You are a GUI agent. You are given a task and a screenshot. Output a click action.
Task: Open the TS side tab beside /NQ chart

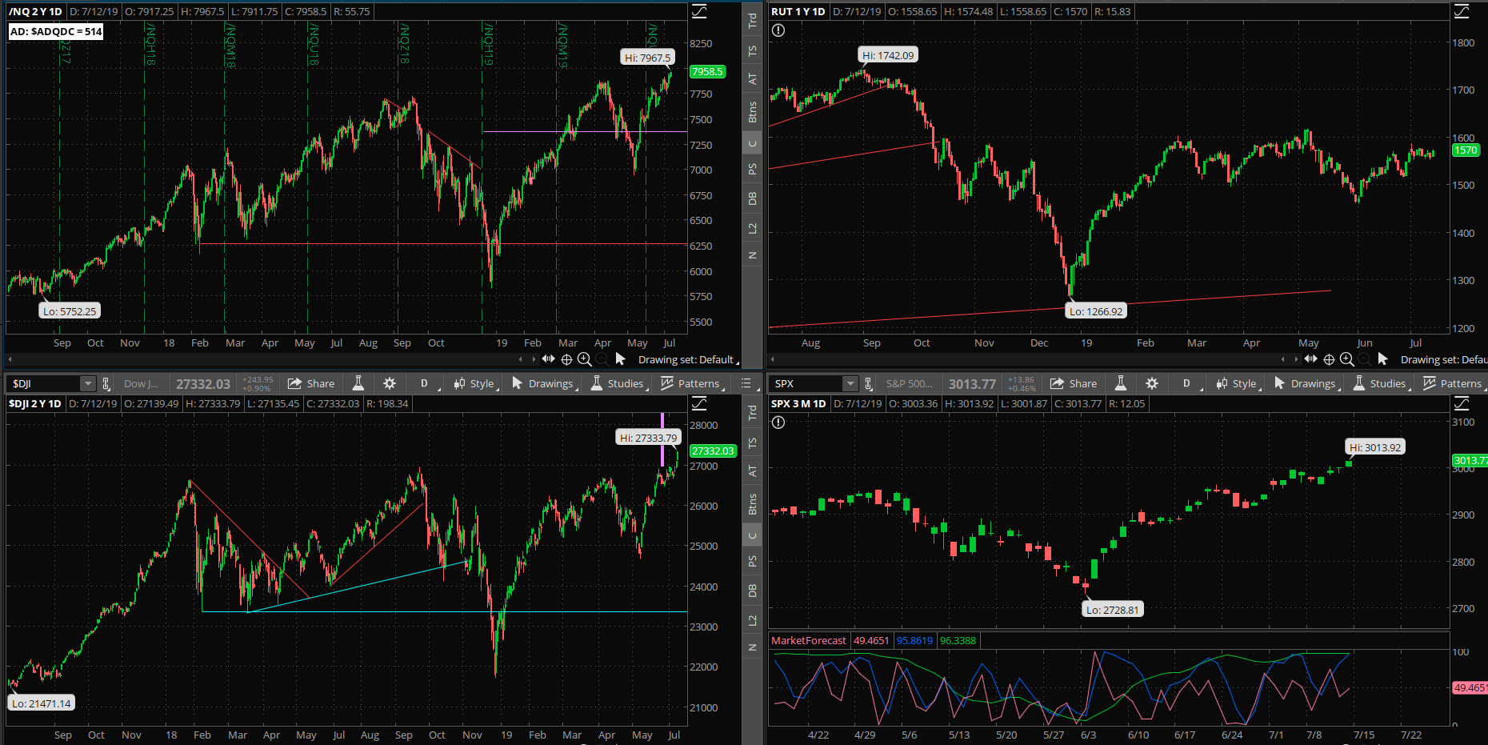click(x=752, y=50)
